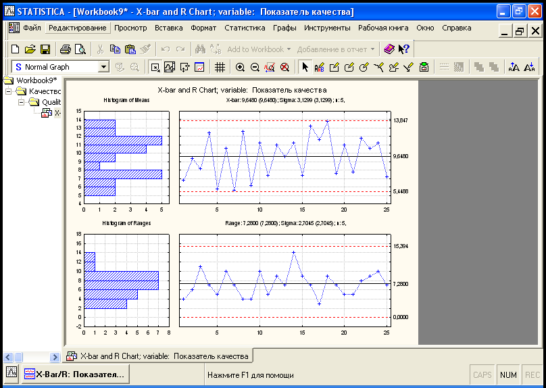Open the Статистика menu
The height and width of the screenshot is (388, 546).
coord(245,28)
